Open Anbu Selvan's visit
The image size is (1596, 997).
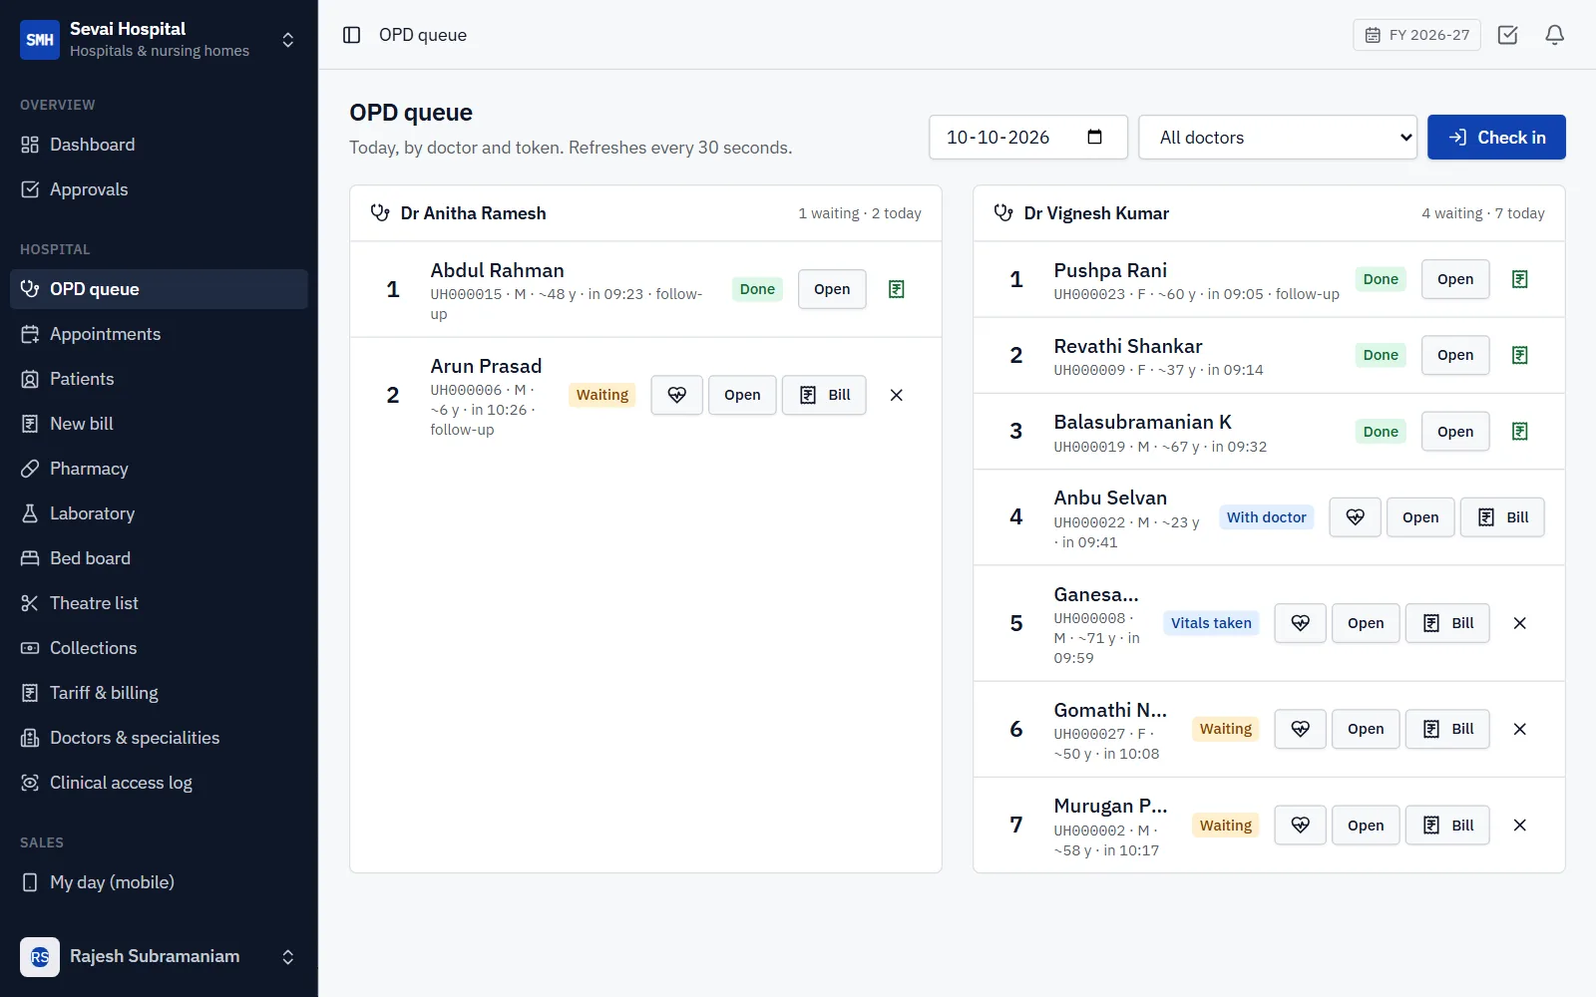click(1420, 517)
